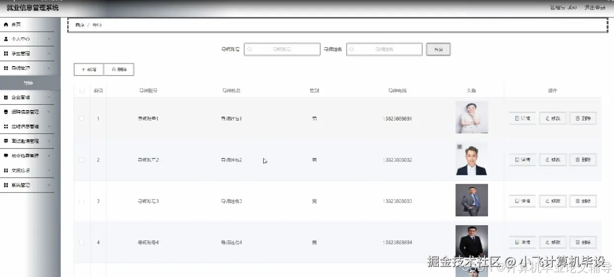This screenshot has width=614, height=277.
Task: Expand the 就业指导管理 chevron
Action: point(49,156)
